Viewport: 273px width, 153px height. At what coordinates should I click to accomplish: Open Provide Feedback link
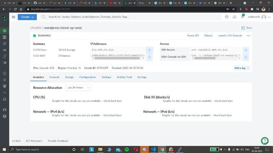tap(58, 141)
